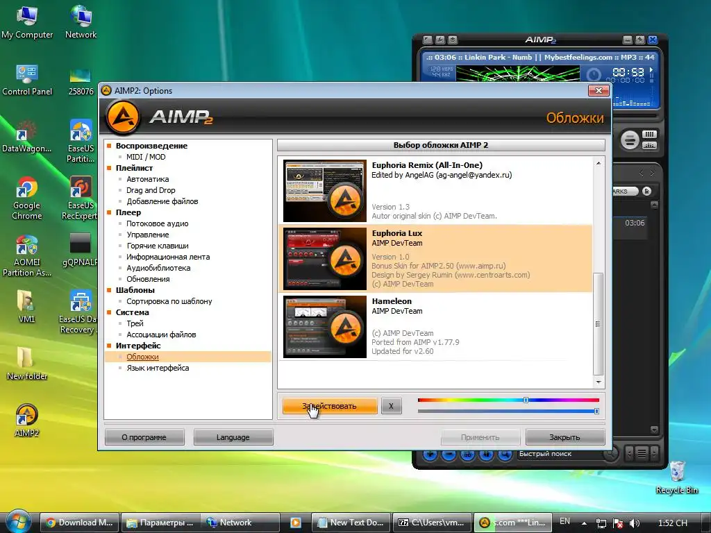Open Drag and Drop settings
The height and width of the screenshot is (533, 711).
pos(151,190)
